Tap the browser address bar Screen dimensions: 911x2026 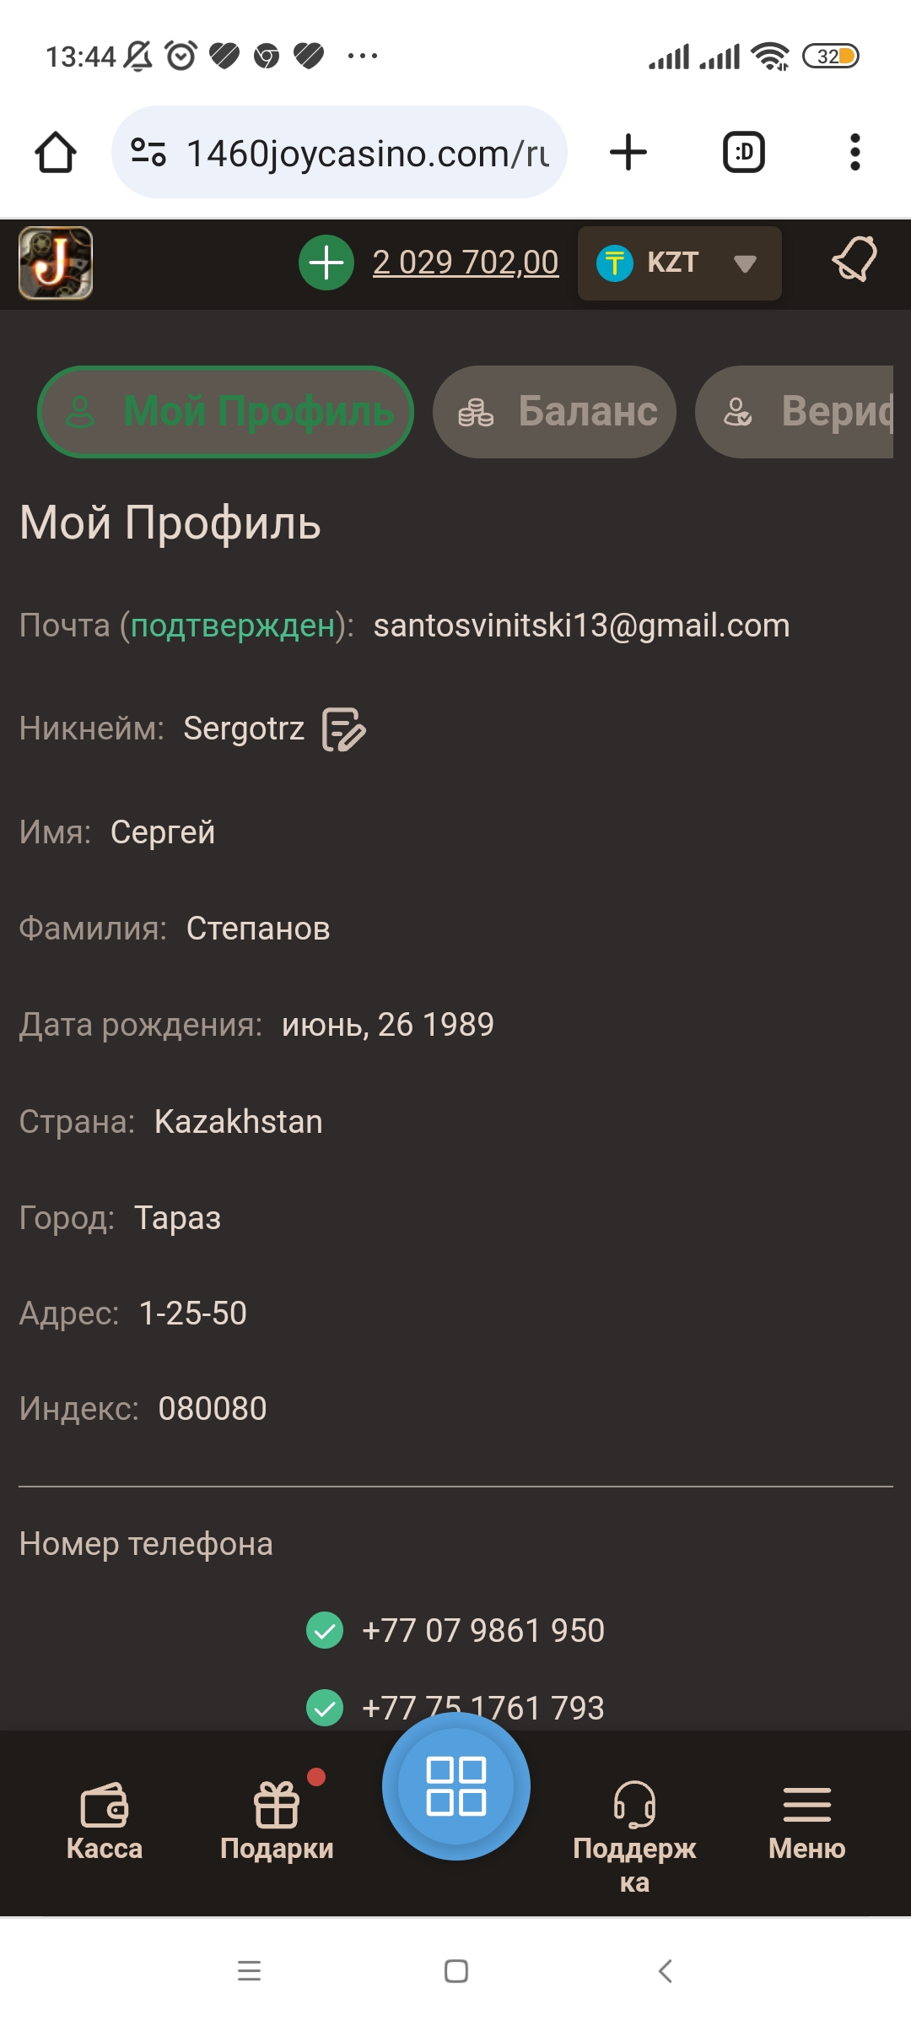[x=354, y=153]
